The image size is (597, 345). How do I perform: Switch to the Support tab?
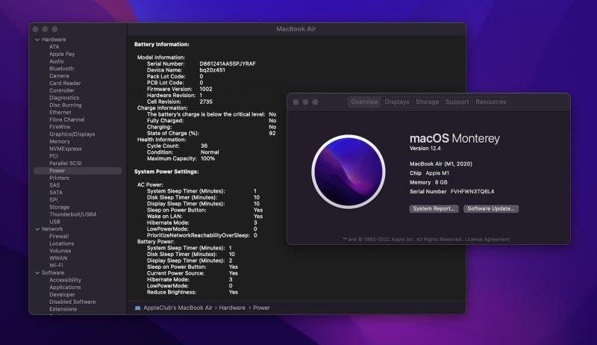coord(457,102)
